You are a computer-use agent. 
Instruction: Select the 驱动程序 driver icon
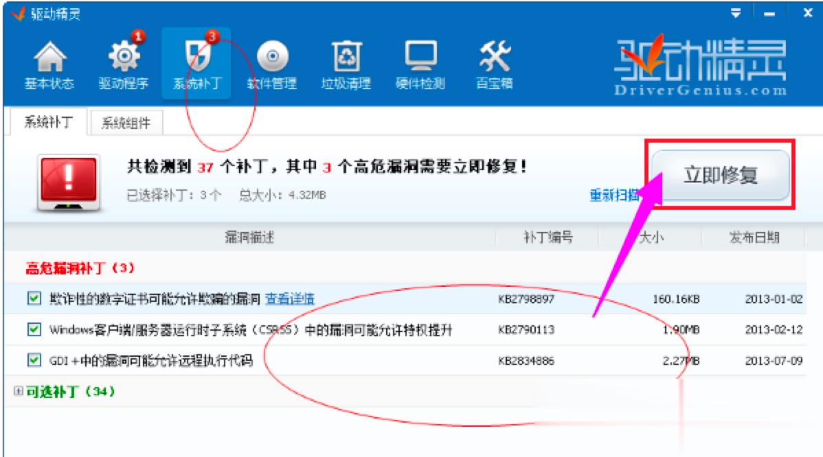tap(122, 62)
